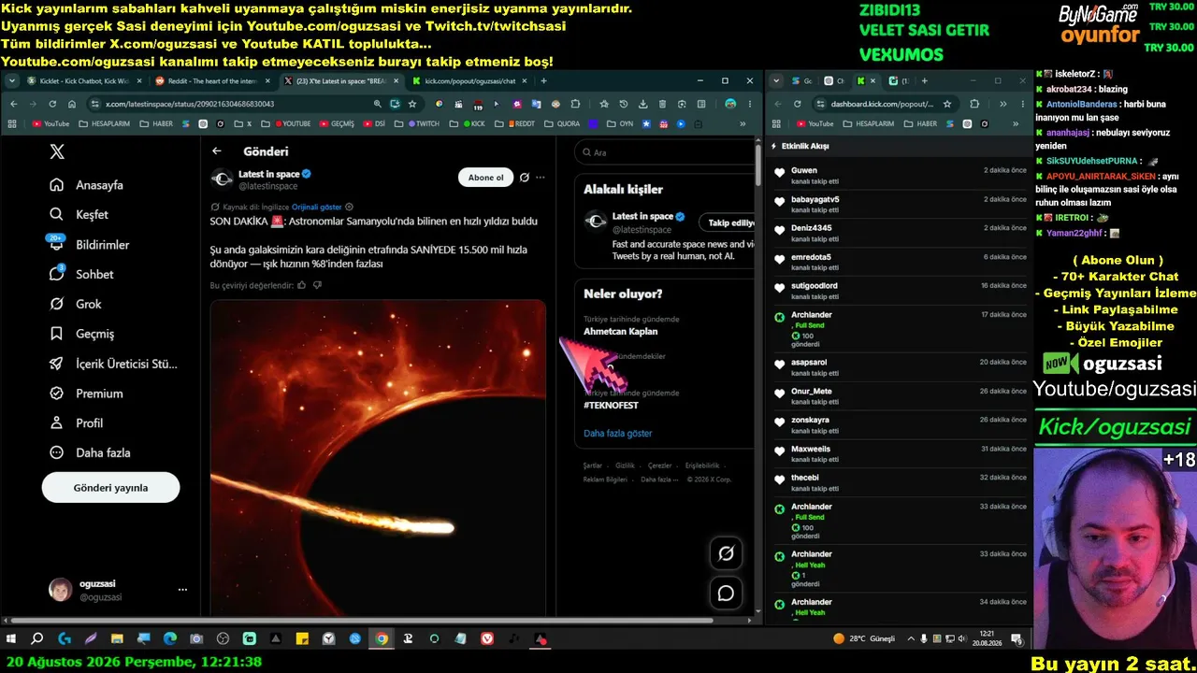
Task: Open the notification center in taskbar
Action: point(1017,639)
